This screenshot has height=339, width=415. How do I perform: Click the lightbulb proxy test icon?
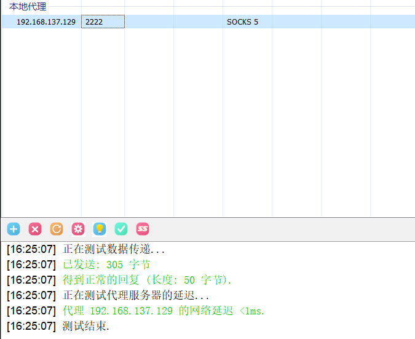[100, 229]
